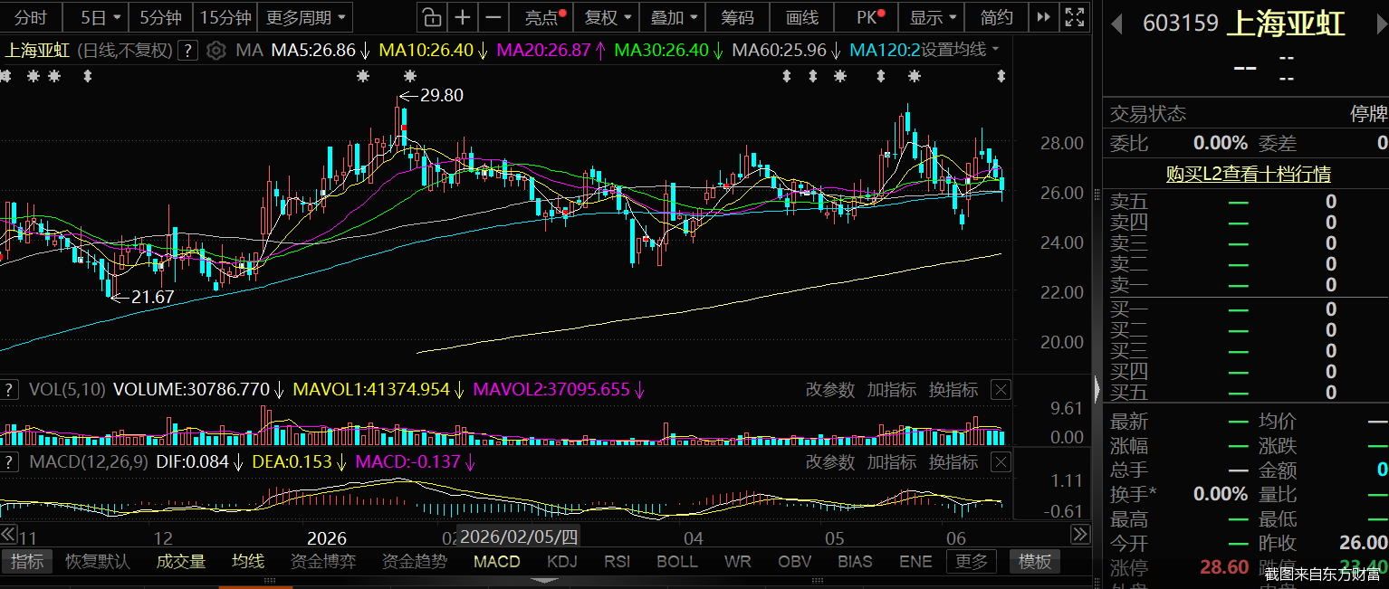Enable the 资金博弈 indicator

(x=323, y=562)
